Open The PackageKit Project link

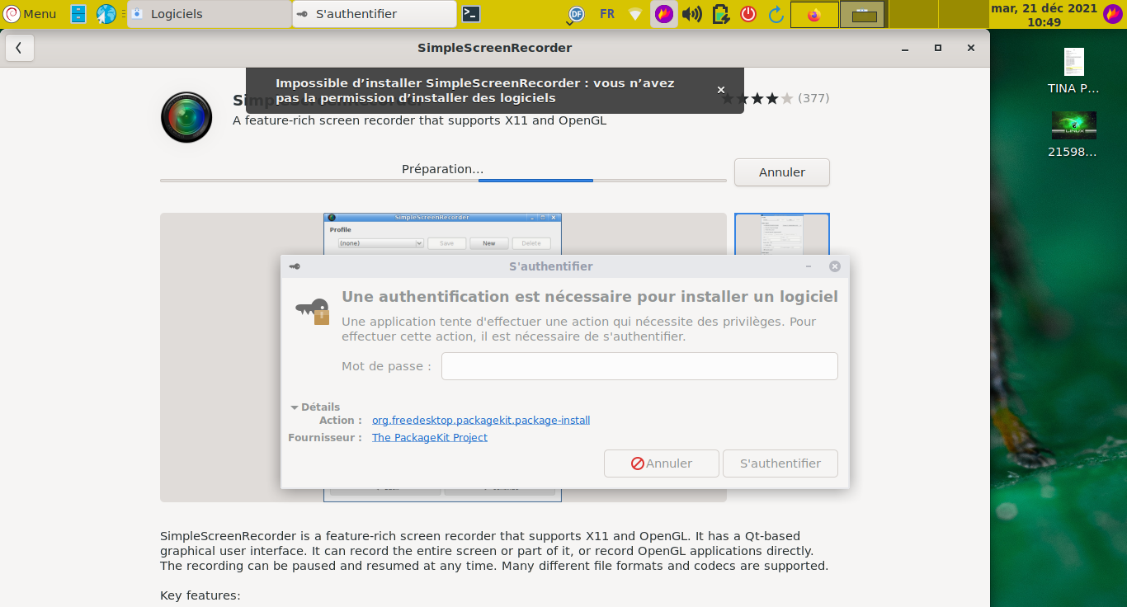(x=429, y=437)
